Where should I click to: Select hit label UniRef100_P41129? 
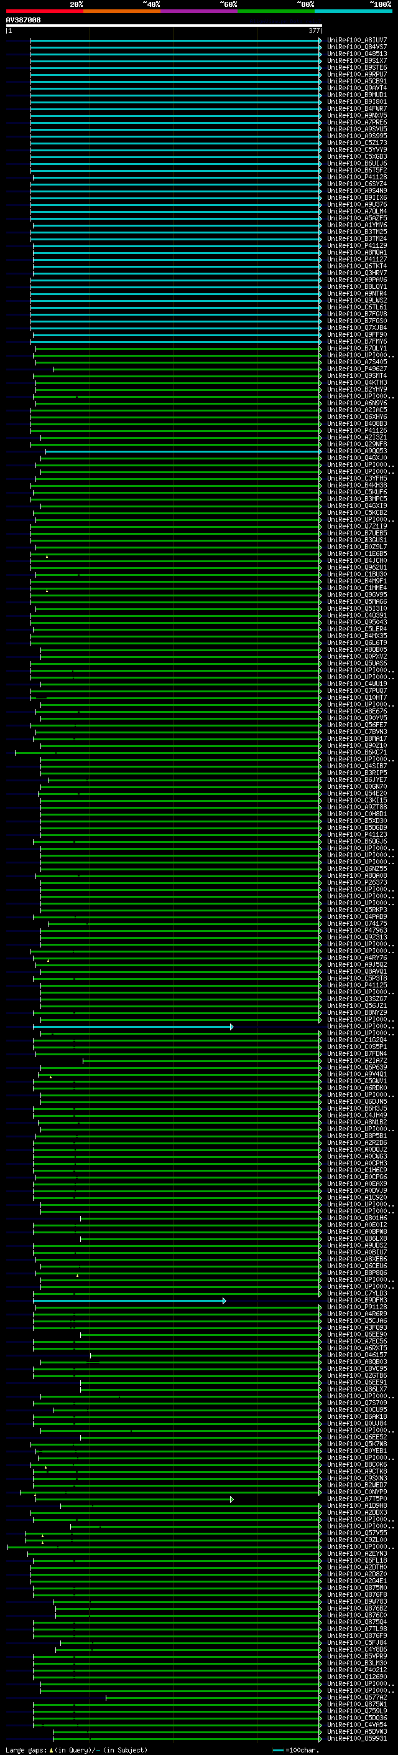tap(357, 246)
